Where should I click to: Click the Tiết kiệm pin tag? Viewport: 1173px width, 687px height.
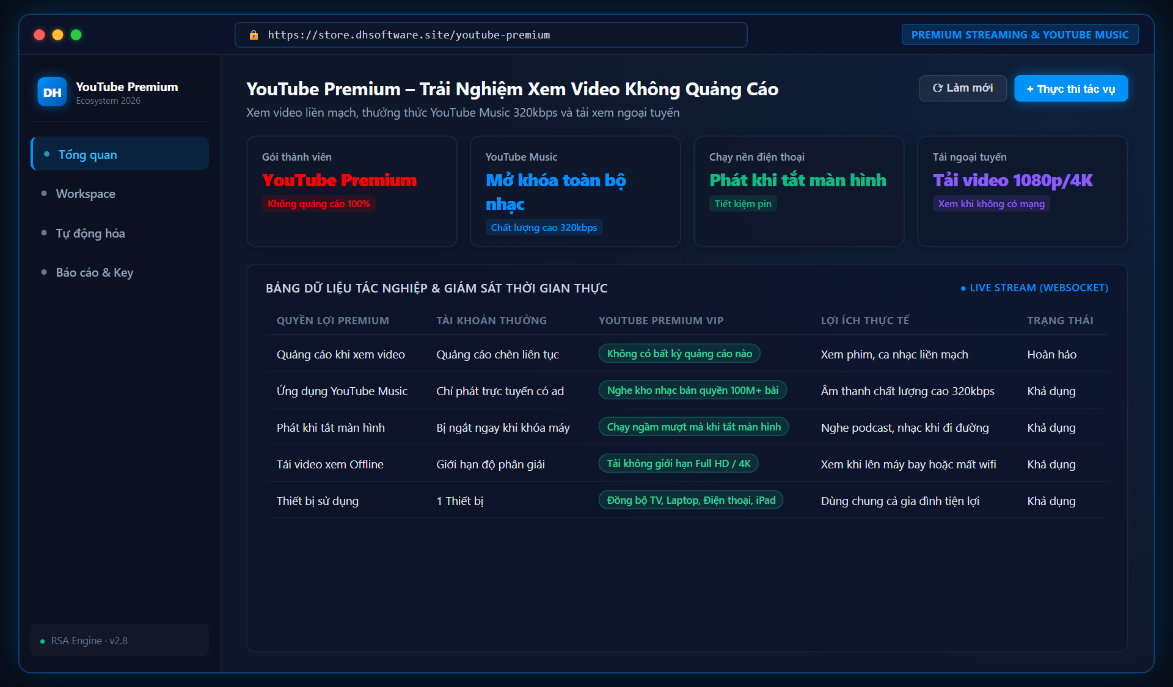tap(743, 203)
